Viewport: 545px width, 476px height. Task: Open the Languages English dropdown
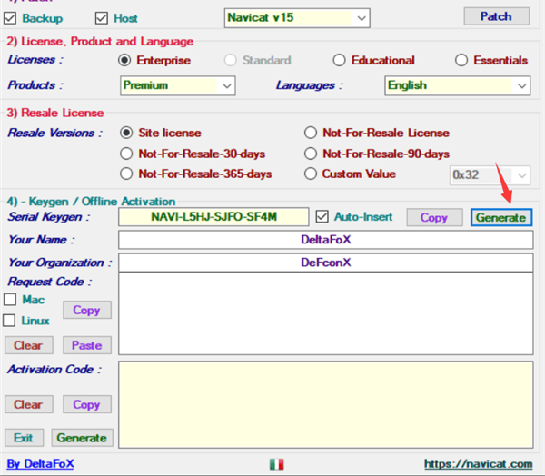(458, 85)
